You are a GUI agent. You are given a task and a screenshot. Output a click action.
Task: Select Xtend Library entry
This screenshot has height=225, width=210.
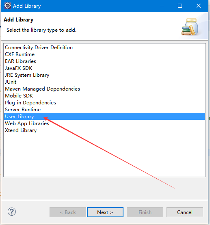21,130
